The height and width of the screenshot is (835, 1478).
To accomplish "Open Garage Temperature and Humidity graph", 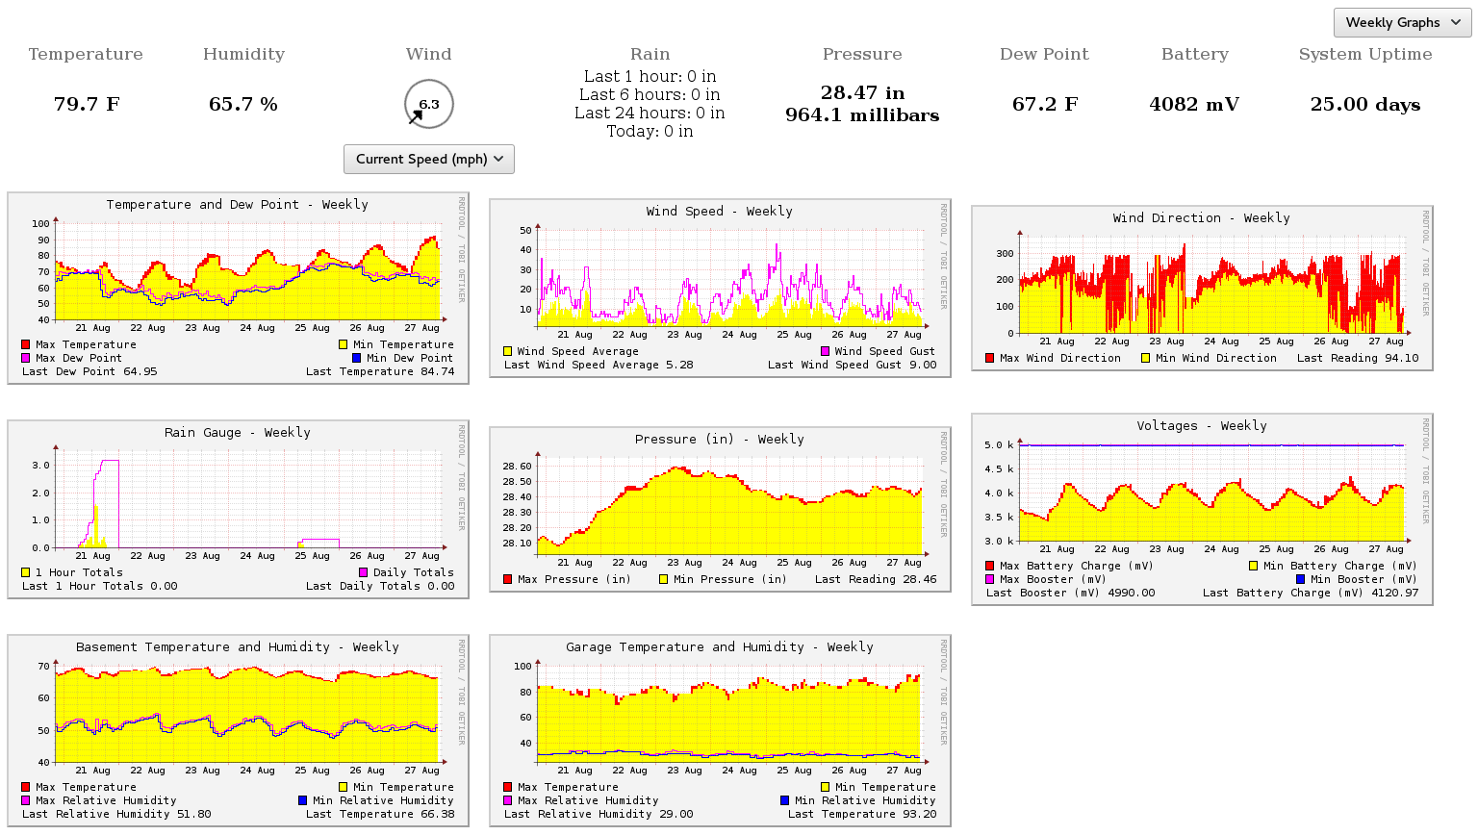I will (x=720, y=729).
